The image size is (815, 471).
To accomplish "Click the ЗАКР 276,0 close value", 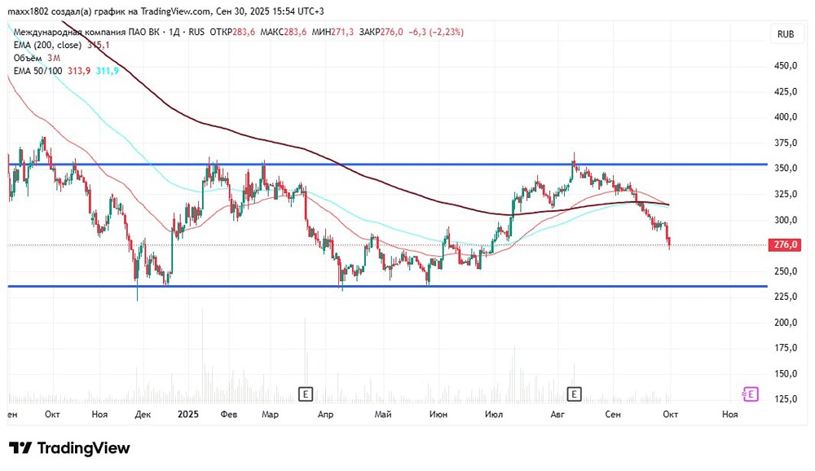I will pos(381,32).
